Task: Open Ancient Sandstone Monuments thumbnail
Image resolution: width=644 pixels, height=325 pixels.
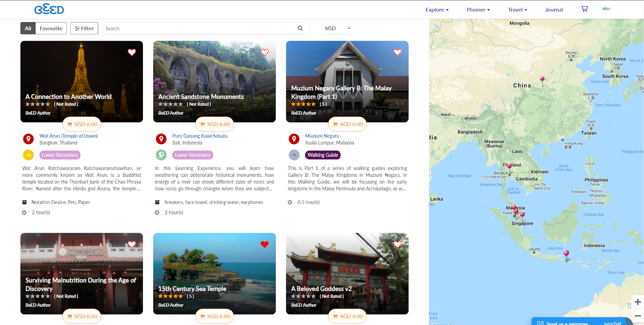Action: tap(215, 81)
